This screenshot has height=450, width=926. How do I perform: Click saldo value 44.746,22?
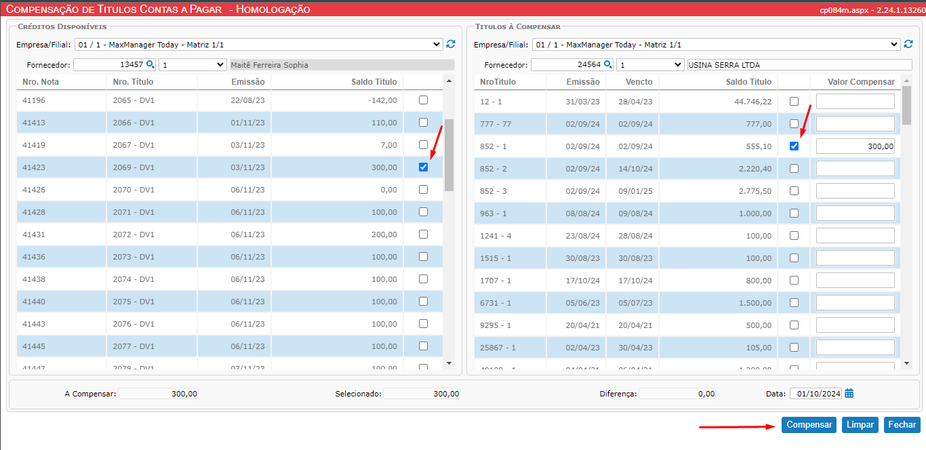[x=752, y=102]
